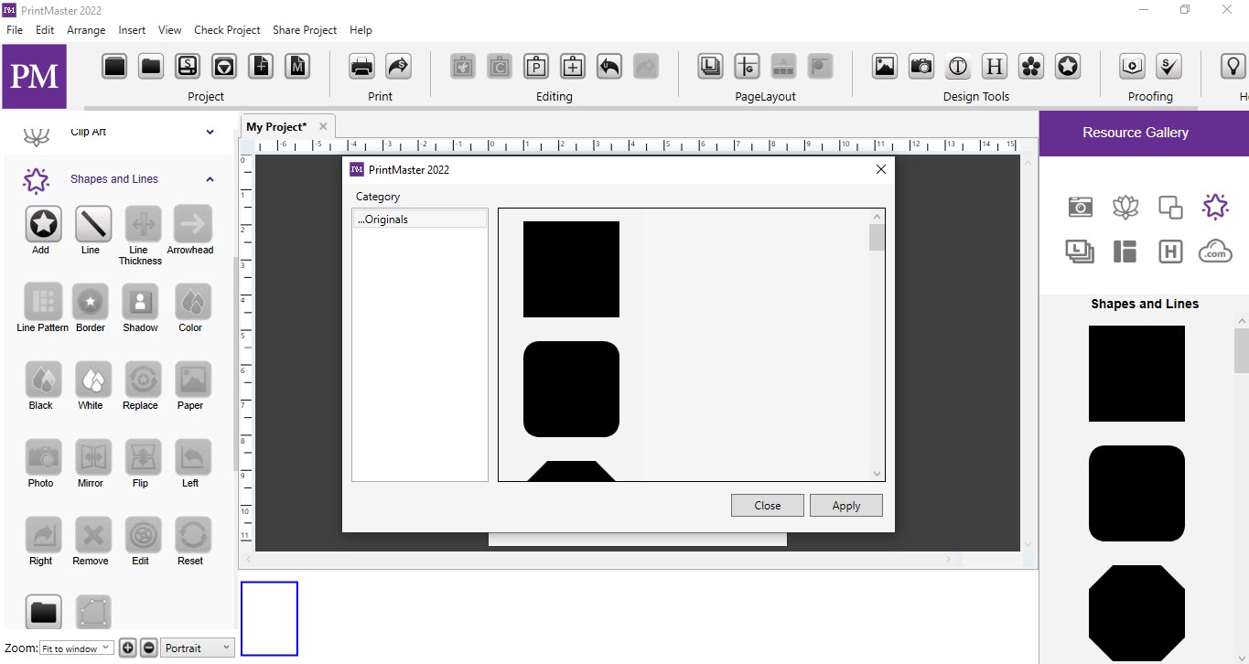Click Apply in the PrintMaster dialog
Viewport: 1249px width, 664px height.
(846, 506)
